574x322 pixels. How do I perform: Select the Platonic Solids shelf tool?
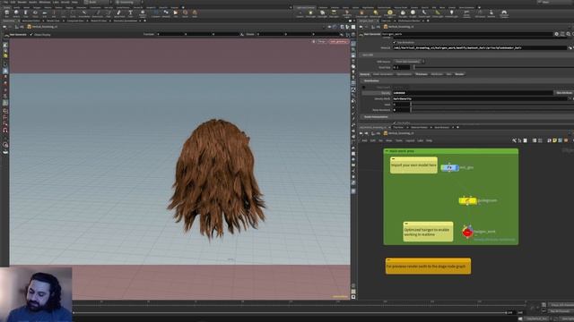coord(143,13)
